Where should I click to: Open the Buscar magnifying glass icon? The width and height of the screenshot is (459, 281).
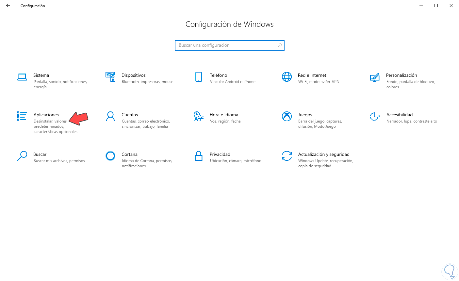pyautogui.click(x=22, y=156)
